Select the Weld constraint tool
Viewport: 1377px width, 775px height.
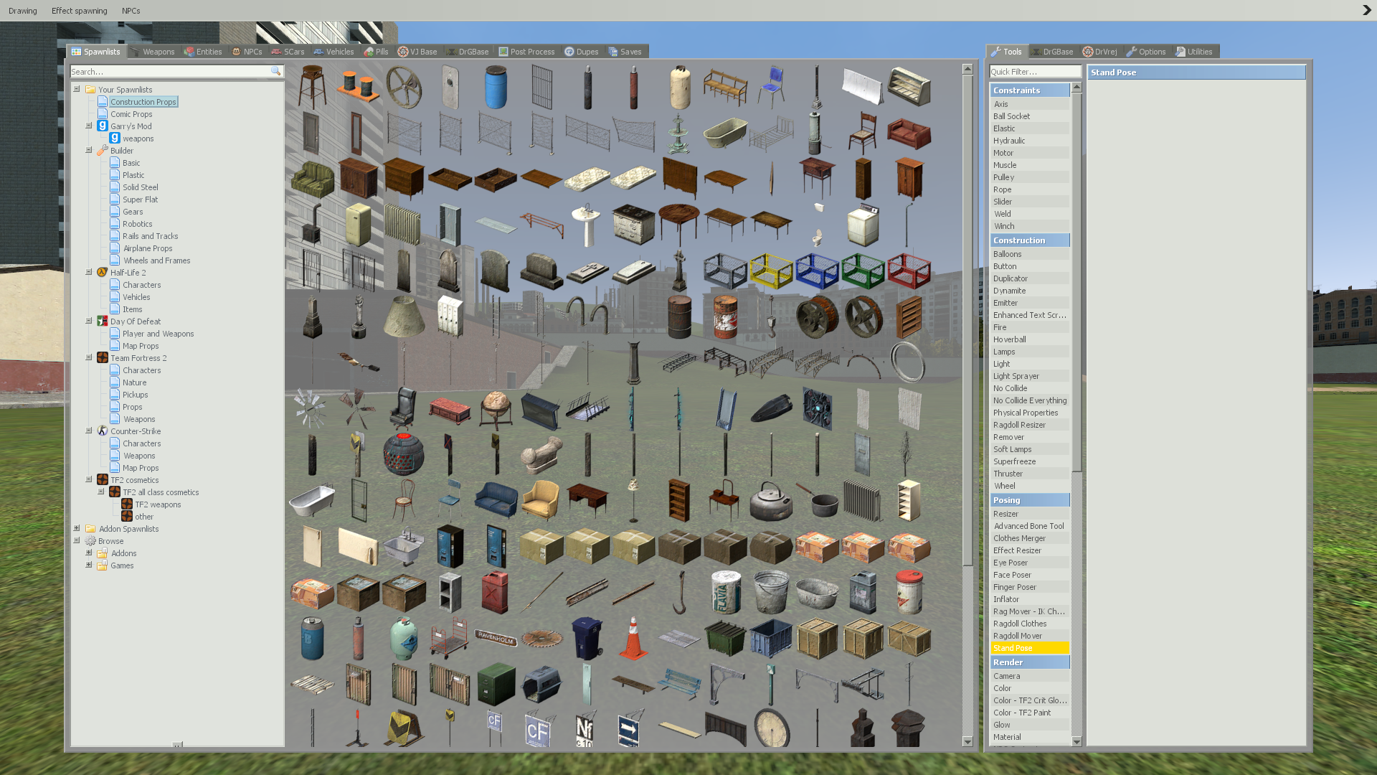pyautogui.click(x=1030, y=214)
